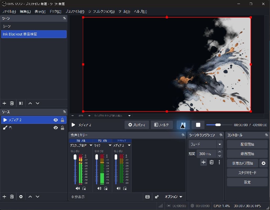
Task: Open フェード transition dropdown
Action: point(220,144)
